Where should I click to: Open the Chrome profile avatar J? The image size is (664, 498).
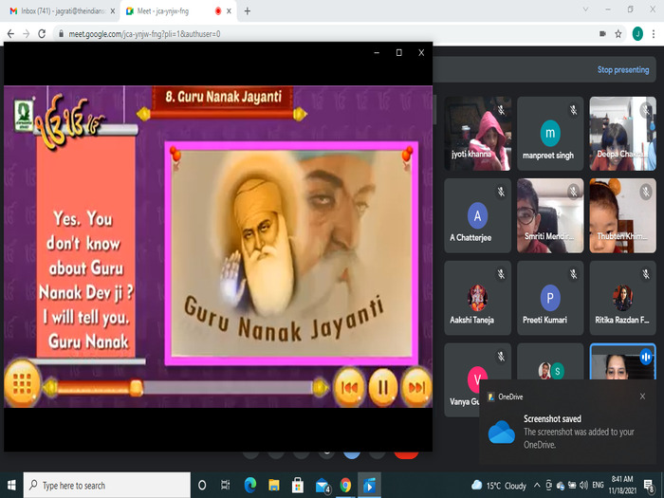637,34
